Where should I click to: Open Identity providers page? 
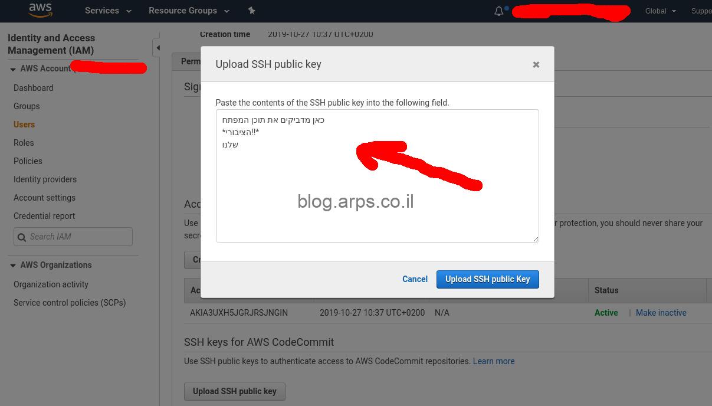point(45,179)
